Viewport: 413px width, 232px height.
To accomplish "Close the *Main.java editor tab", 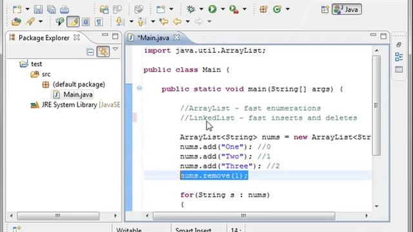I will point(176,37).
